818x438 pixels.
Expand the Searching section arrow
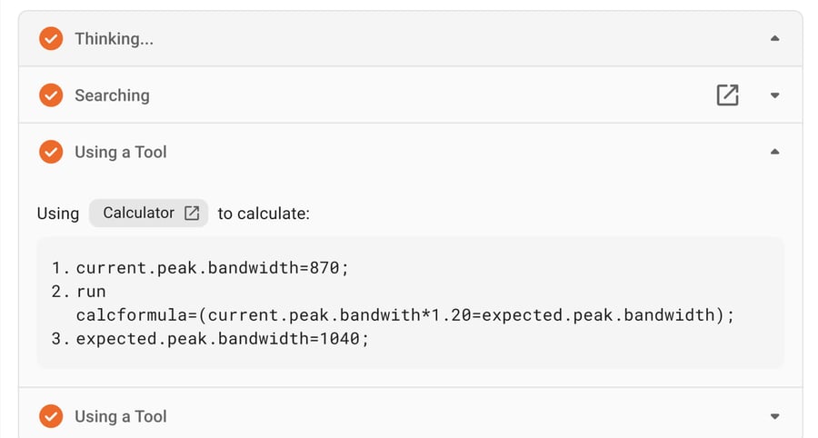774,95
